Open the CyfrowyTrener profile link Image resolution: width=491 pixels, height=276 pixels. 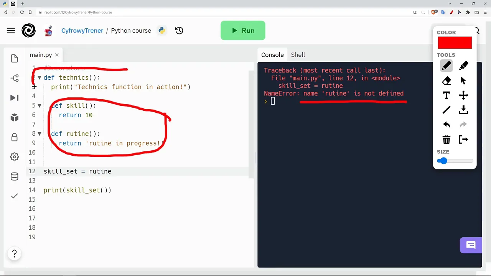tap(82, 31)
